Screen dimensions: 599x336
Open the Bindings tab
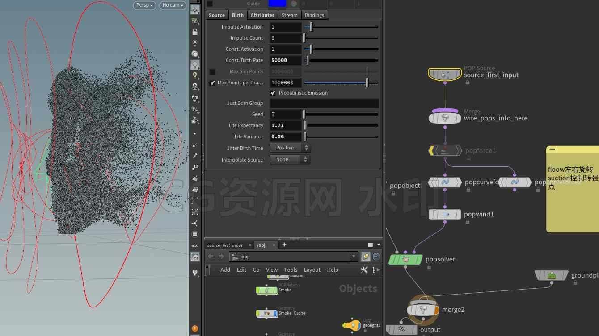pyautogui.click(x=314, y=15)
